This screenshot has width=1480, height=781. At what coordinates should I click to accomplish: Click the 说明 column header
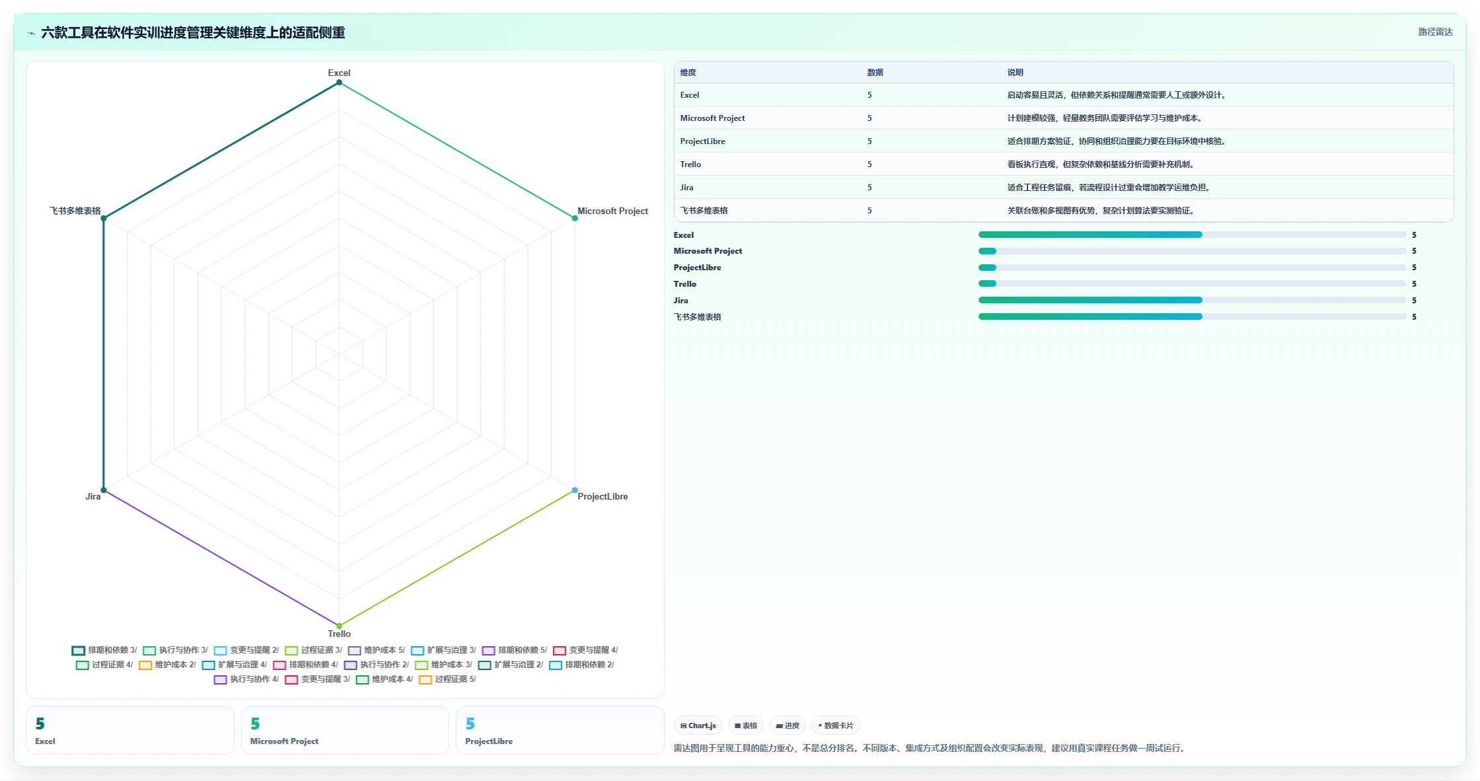1015,73
